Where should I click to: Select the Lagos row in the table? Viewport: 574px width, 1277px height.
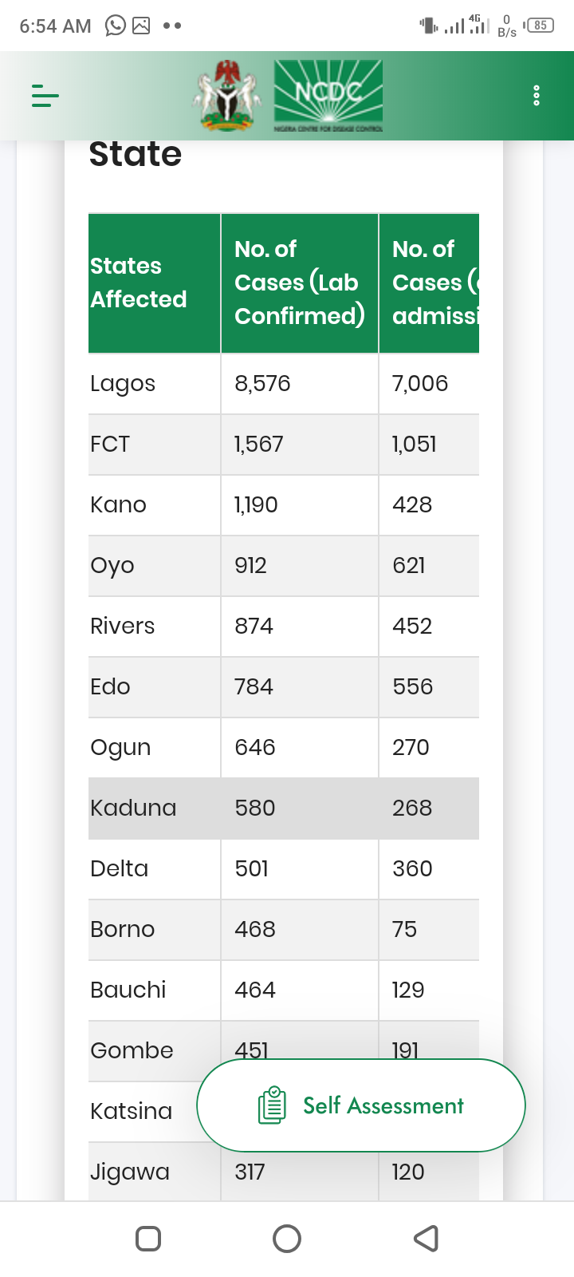coord(283,384)
